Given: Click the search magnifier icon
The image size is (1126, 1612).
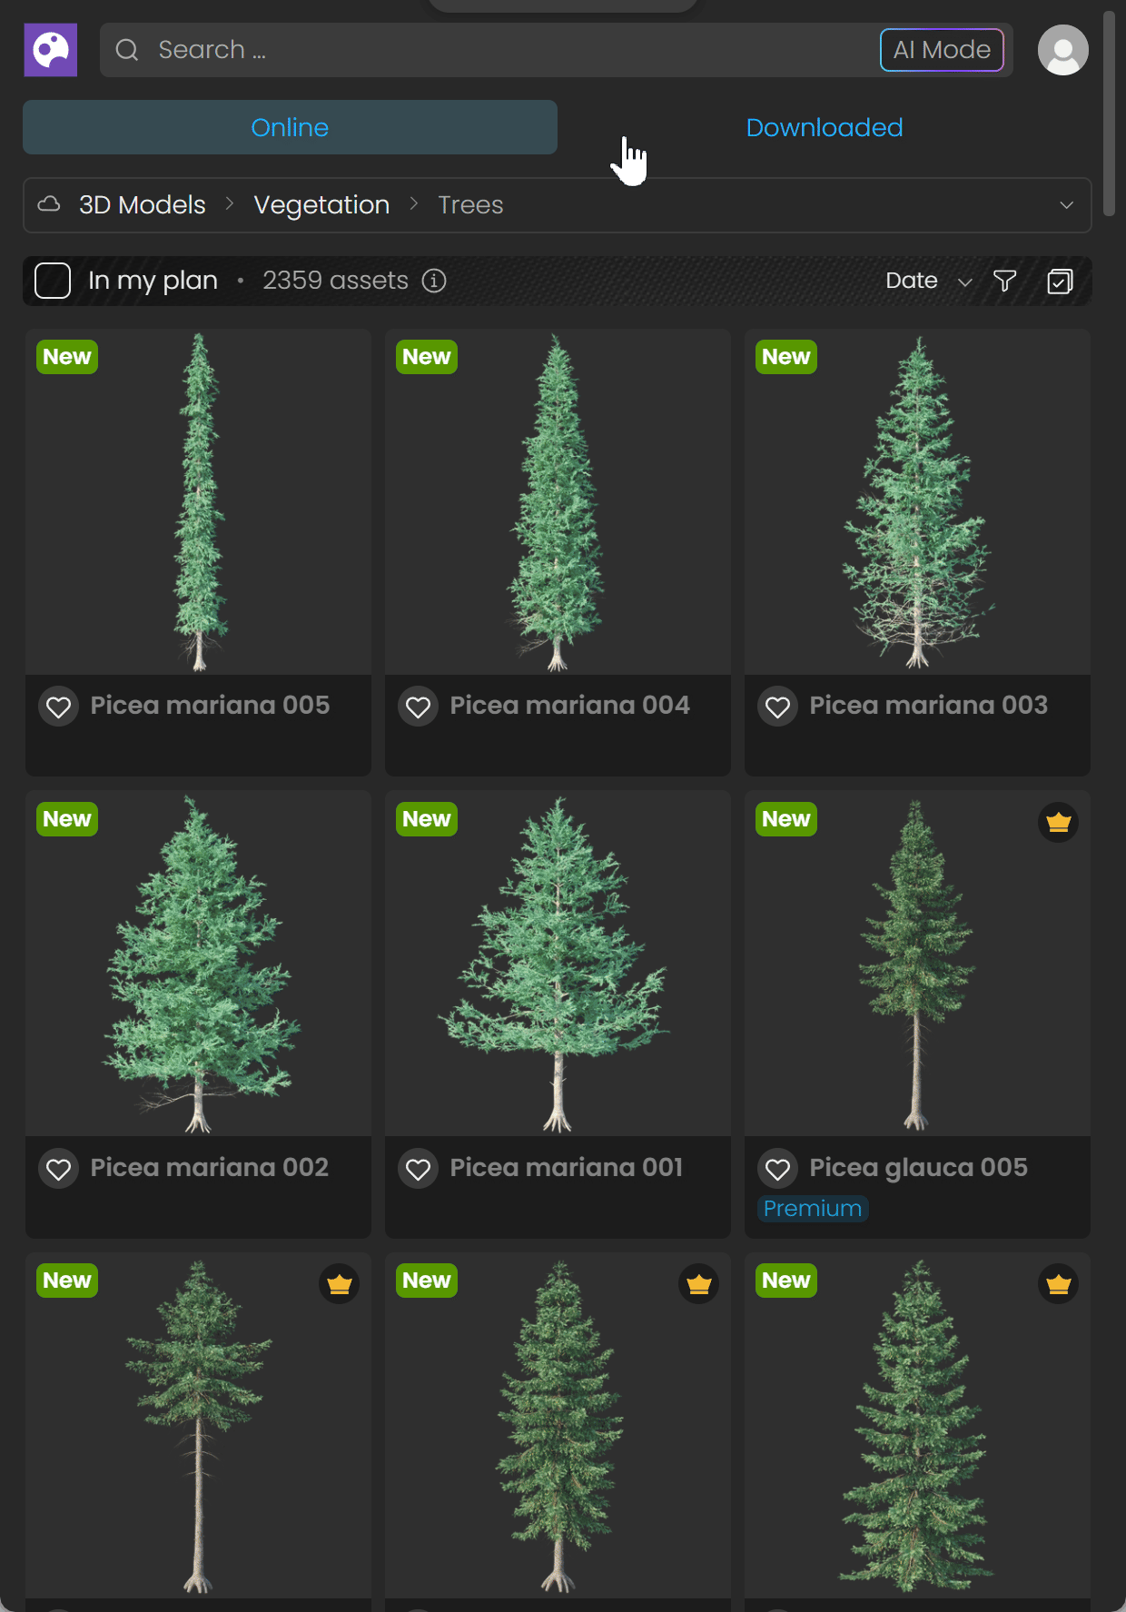Looking at the screenshot, I should click(127, 50).
